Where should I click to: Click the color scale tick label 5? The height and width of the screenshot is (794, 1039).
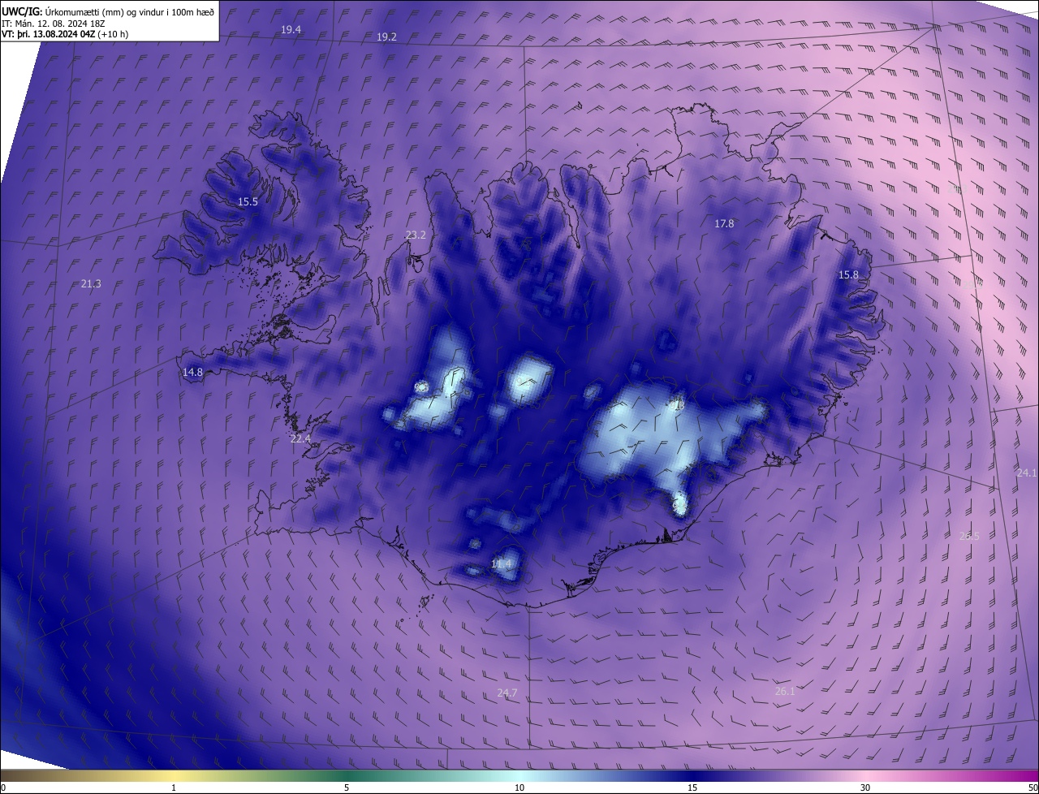347,788
